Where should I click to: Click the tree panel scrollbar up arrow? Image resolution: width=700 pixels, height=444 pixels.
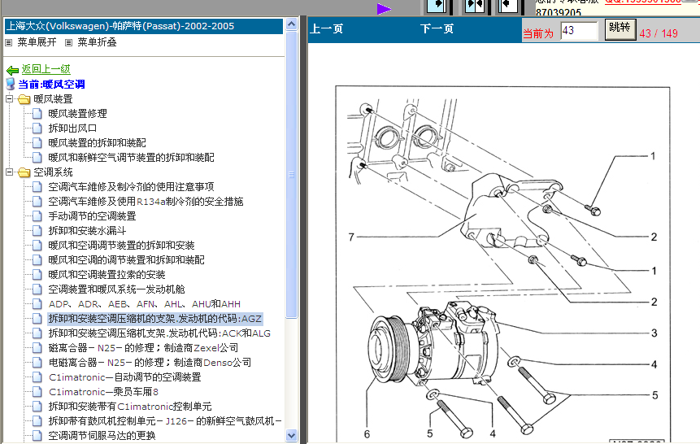(292, 24)
